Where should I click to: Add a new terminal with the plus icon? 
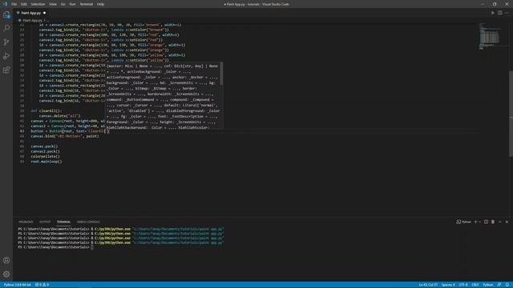(x=475, y=222)
